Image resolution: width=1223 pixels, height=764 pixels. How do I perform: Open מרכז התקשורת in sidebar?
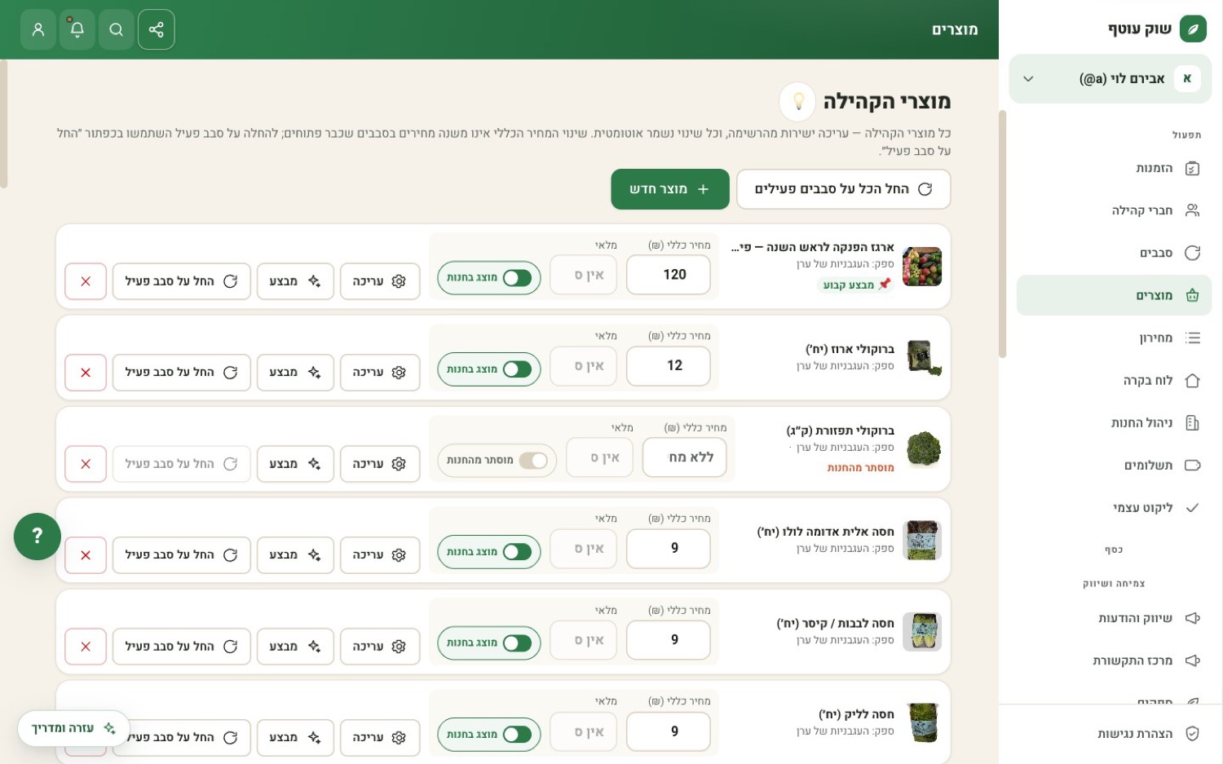pos(1114,660)
